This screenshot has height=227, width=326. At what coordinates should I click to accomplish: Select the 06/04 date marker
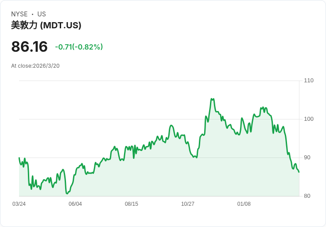[x=75, y=204]
